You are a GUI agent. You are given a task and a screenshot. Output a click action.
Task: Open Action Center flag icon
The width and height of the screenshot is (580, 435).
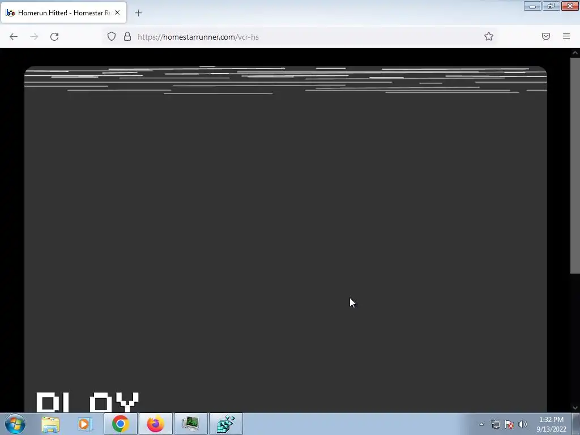509,424
